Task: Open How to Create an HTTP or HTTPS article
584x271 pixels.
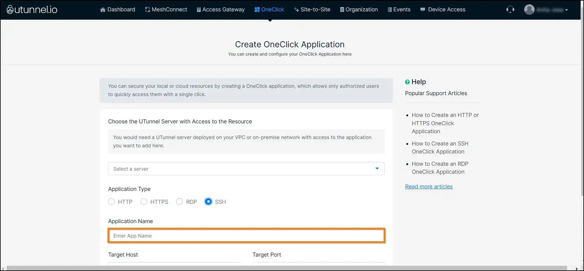Action: (x=445, y=123)
